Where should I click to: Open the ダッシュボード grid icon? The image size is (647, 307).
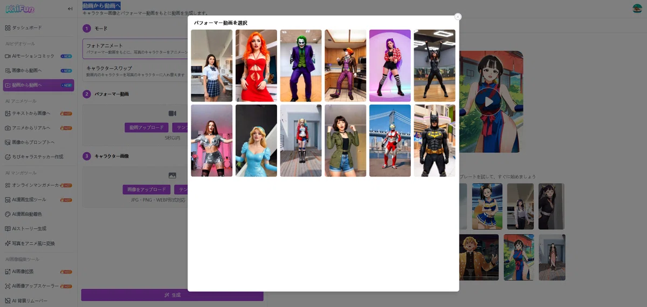(x=8, y=28)
